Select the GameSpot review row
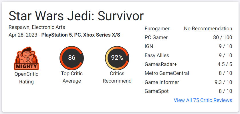This screenshot has width=240, height=114. (188, 91)
